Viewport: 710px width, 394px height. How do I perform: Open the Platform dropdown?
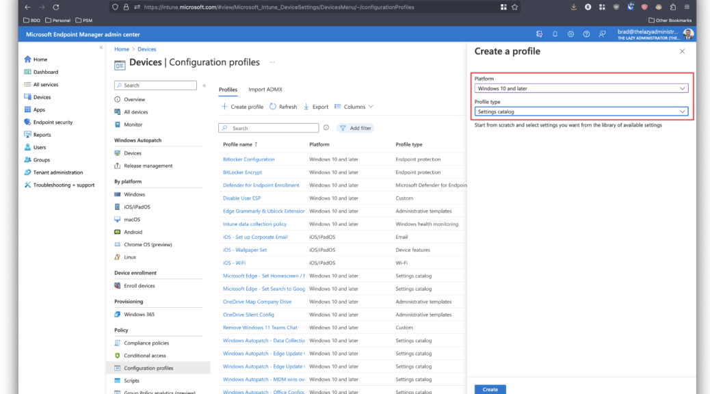(581, 88)
